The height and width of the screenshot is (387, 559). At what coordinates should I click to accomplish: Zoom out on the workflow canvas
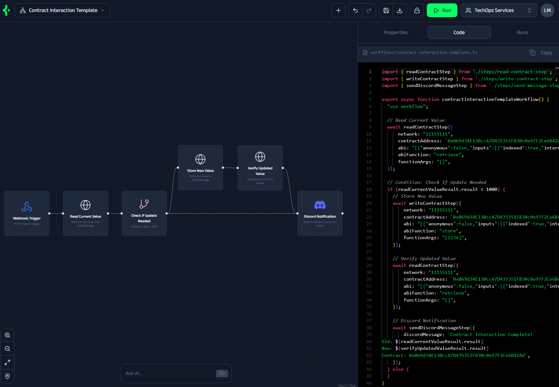[x=7, y=349]
